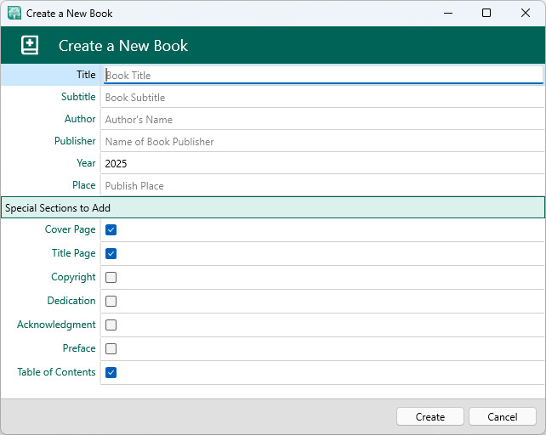546x435 pixels.
Task: Enable the Acknowledgment checkbox
Action: [x=111, y=325]
